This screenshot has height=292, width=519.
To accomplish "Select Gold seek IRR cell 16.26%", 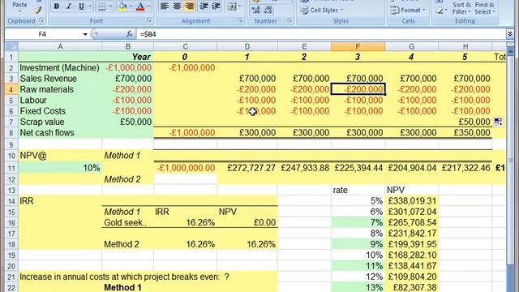I will [x=186, y=222].
